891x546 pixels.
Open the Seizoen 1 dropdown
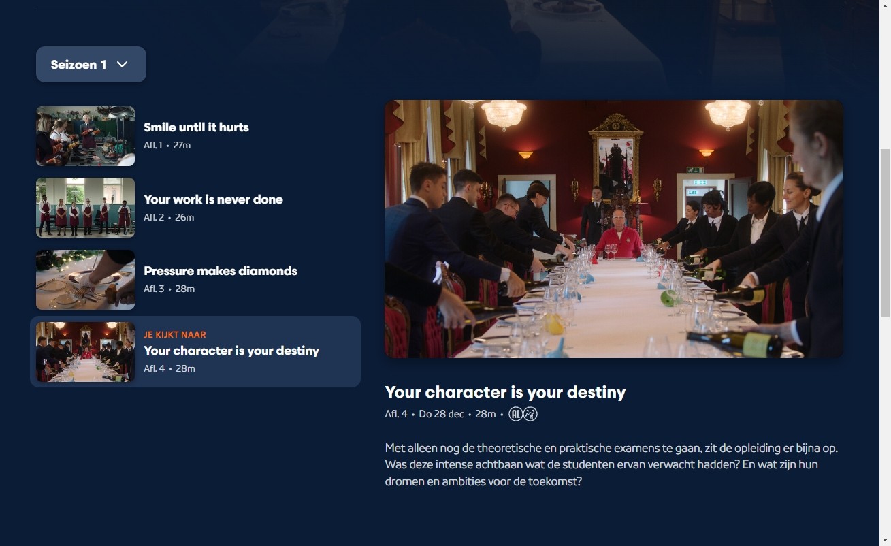(x=91, y=65)
